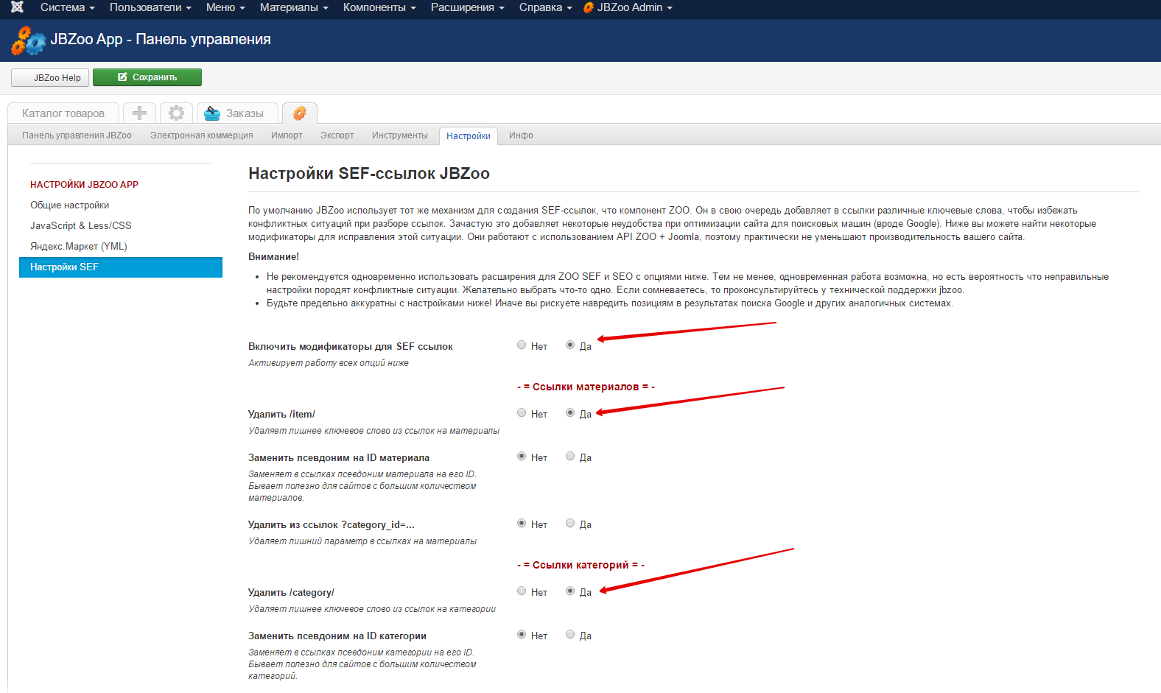Image resolution: width=1161 pixels, height=693 pixels.
Task: Expand the Меню dropdown
Action: (225, 7)
